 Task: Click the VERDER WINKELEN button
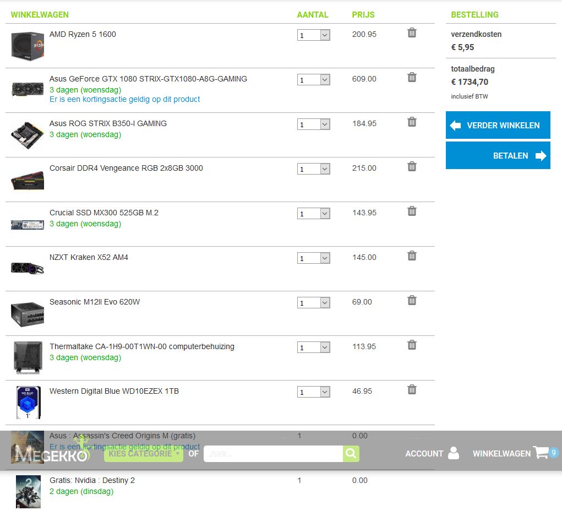coord(498,125)
